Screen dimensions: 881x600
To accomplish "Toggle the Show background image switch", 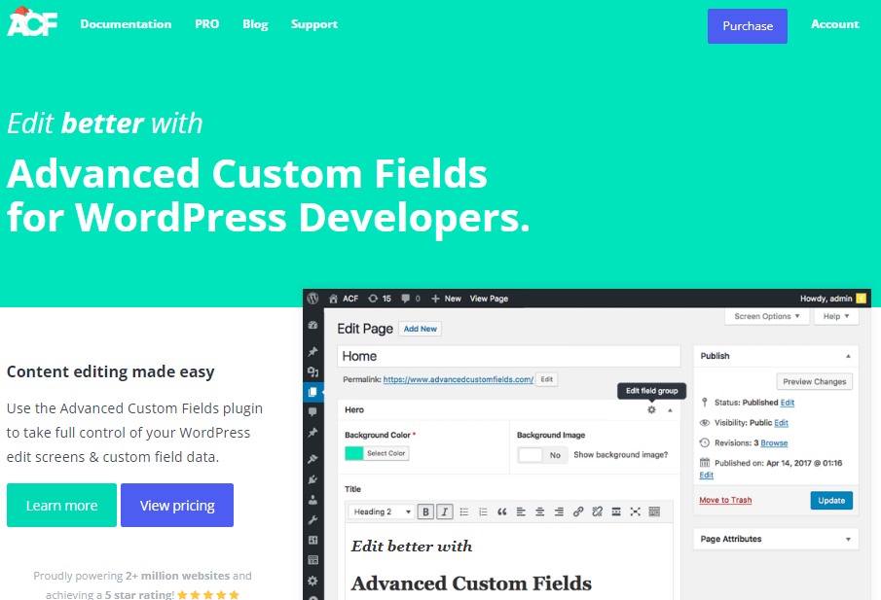I will [x=542, y=455].
